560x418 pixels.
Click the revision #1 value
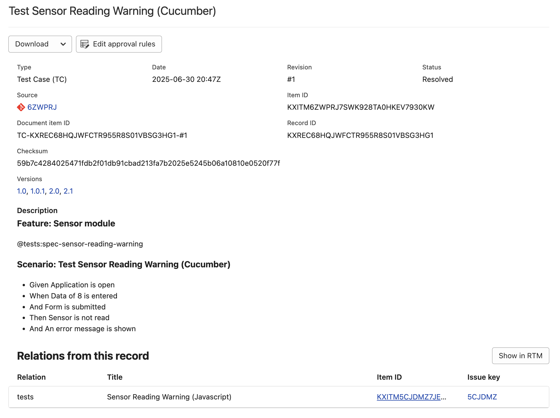click(x=291, y=80)
